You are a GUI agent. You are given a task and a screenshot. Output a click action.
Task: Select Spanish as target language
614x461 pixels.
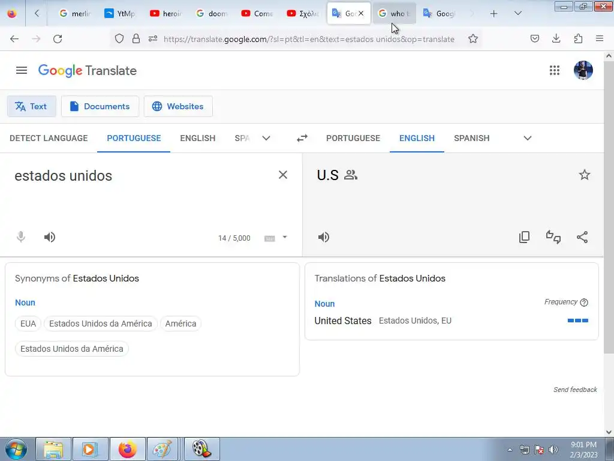(471, 138)
